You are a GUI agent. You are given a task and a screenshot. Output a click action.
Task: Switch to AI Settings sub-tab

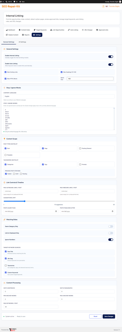(x=22, y=42)
